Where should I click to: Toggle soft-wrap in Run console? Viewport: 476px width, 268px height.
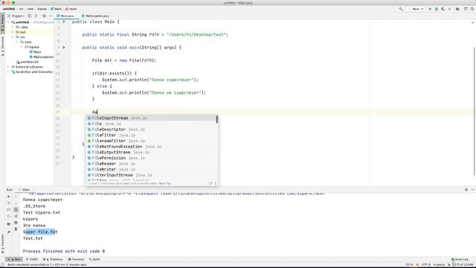point(16,210)
